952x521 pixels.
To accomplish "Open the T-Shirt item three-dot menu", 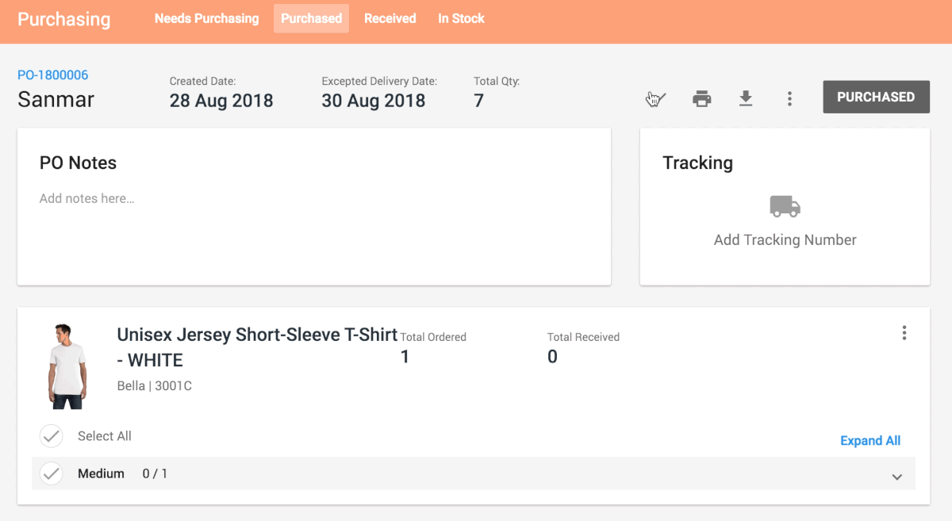I will [x=904, y=333].
